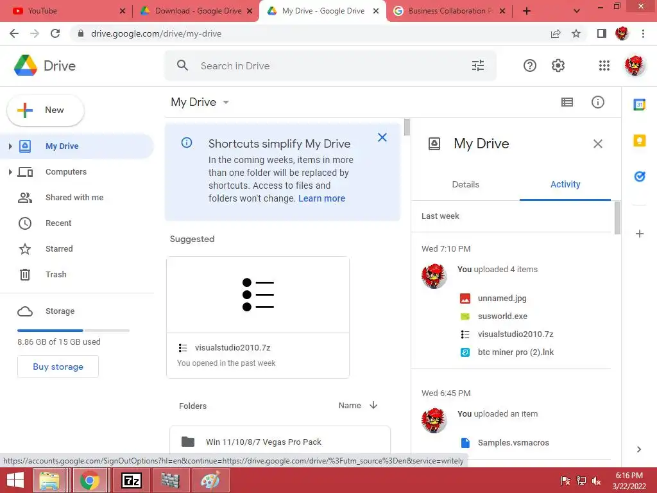Open the Chrome tab search chevron
Viewport: 657px width, 493px height.
tap(577, 11)
